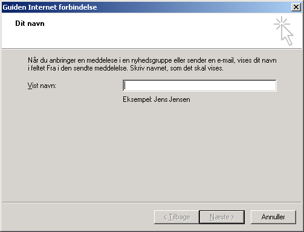Focus the Vist navn text field
The width and height of the screenshot is (304, 232).
coord(199,86)
